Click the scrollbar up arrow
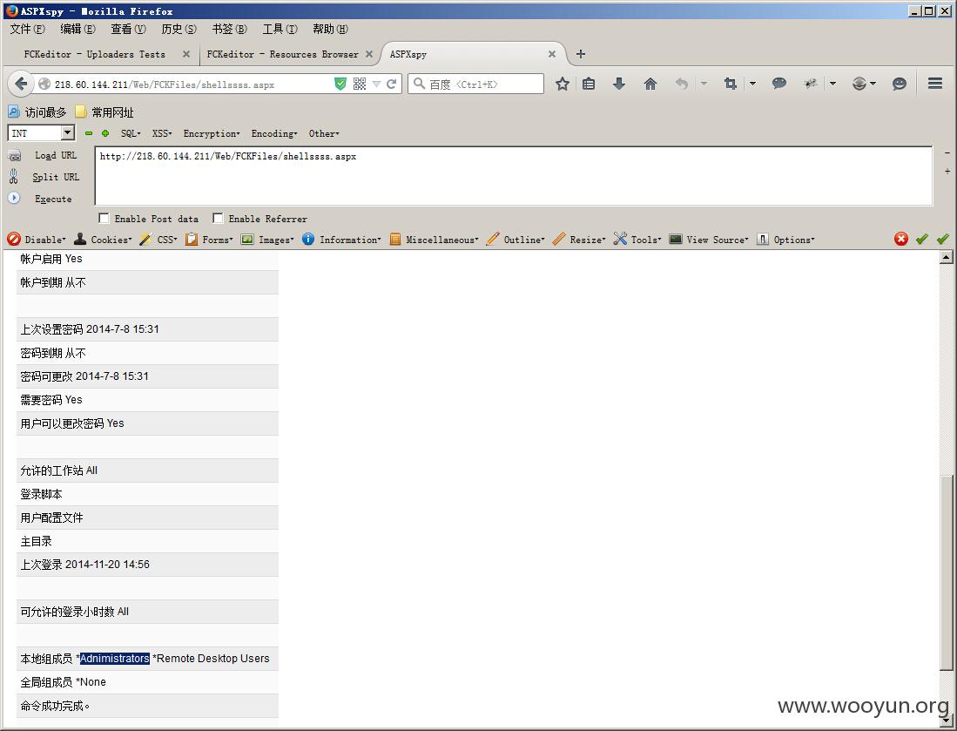The width and height of the screenshot is (957, 731). [946, 257]
